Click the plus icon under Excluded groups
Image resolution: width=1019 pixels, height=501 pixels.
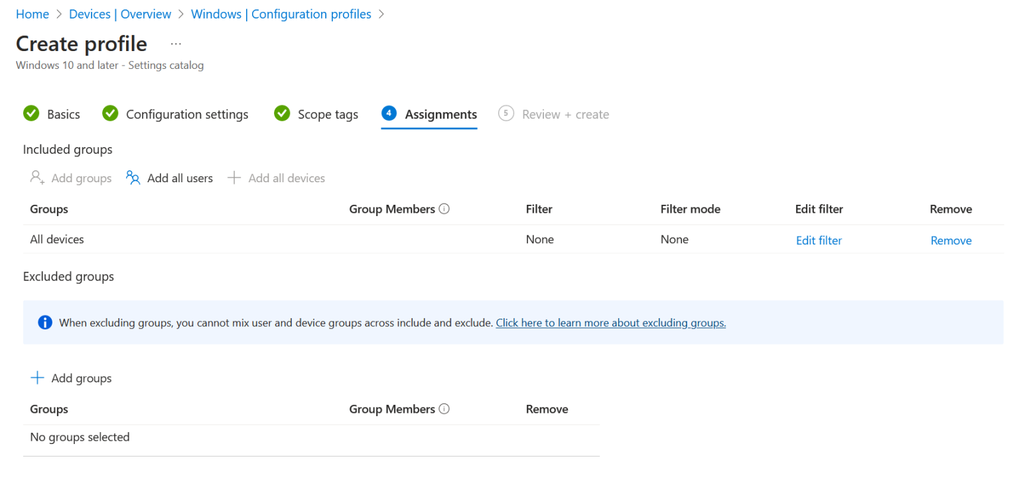[38, 378]
